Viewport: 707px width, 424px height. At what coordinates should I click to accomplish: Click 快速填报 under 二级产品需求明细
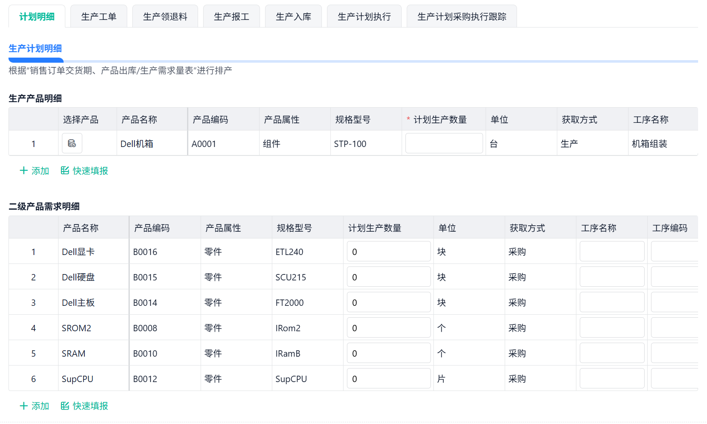coord(84,406)
